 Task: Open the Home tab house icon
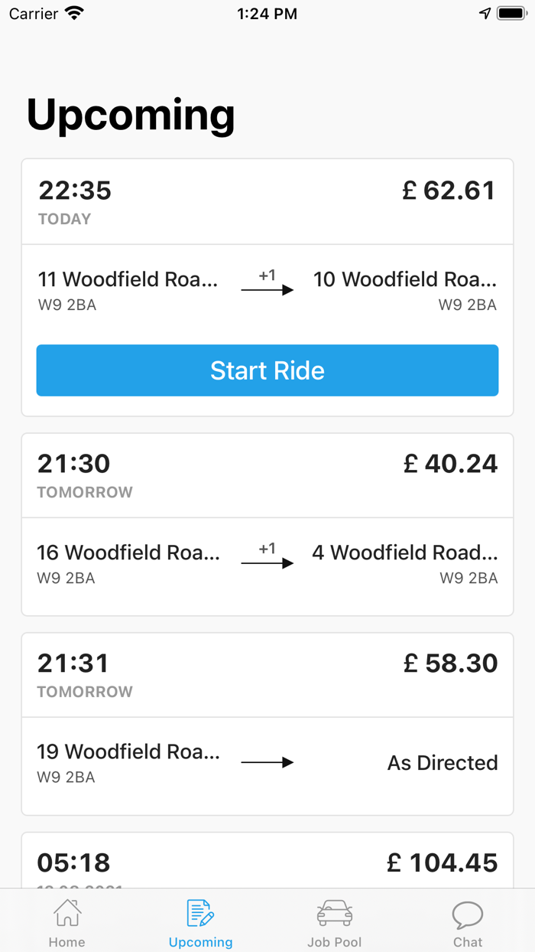(x=67, y=913)
